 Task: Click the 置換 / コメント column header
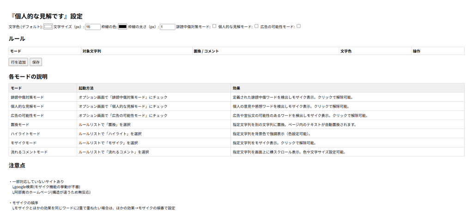[x=266, y=51]
